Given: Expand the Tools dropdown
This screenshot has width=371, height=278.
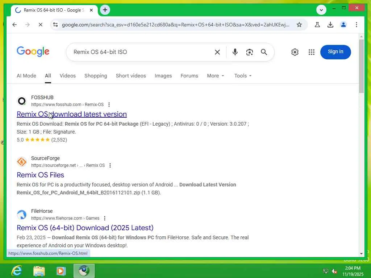Looking at the screenshot, I should click(243, 76).
